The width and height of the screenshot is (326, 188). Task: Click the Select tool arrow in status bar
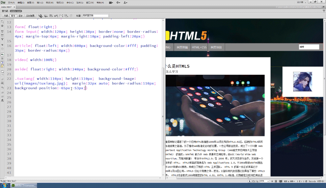tap(250, 181)
